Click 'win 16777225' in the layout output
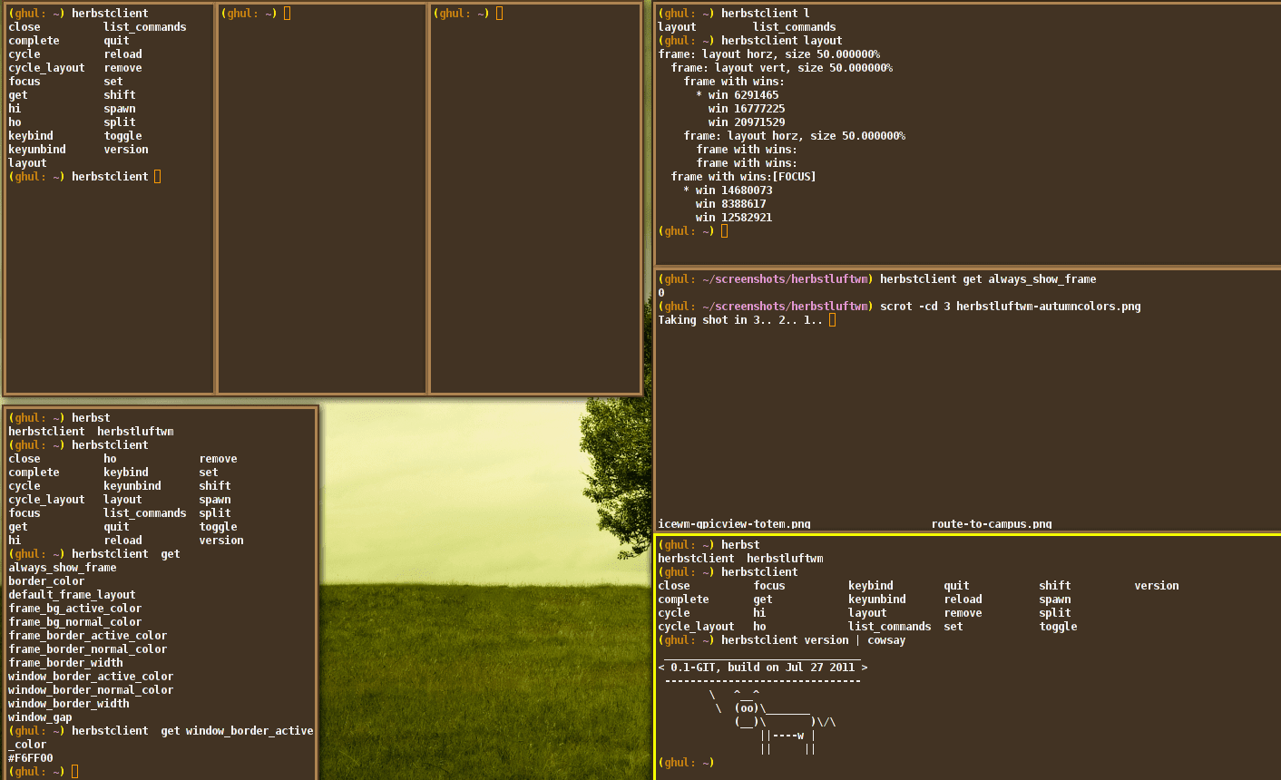 [x=747, y=109]
